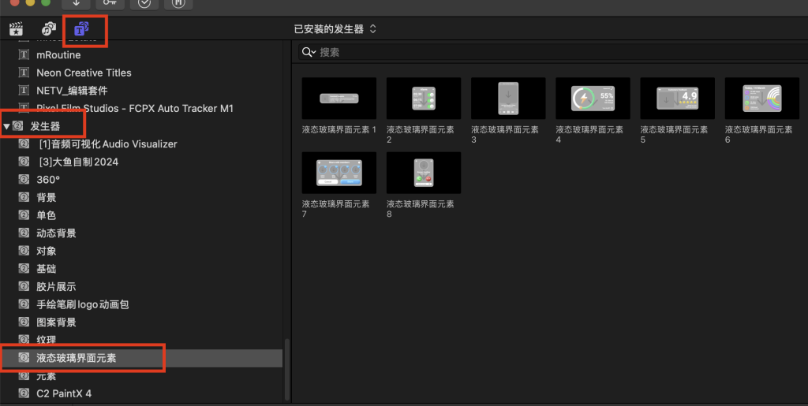This screenshot has height=406, width=808.
Task: Click the sidebar vertical scrollbar
Action: pos(286,371)
